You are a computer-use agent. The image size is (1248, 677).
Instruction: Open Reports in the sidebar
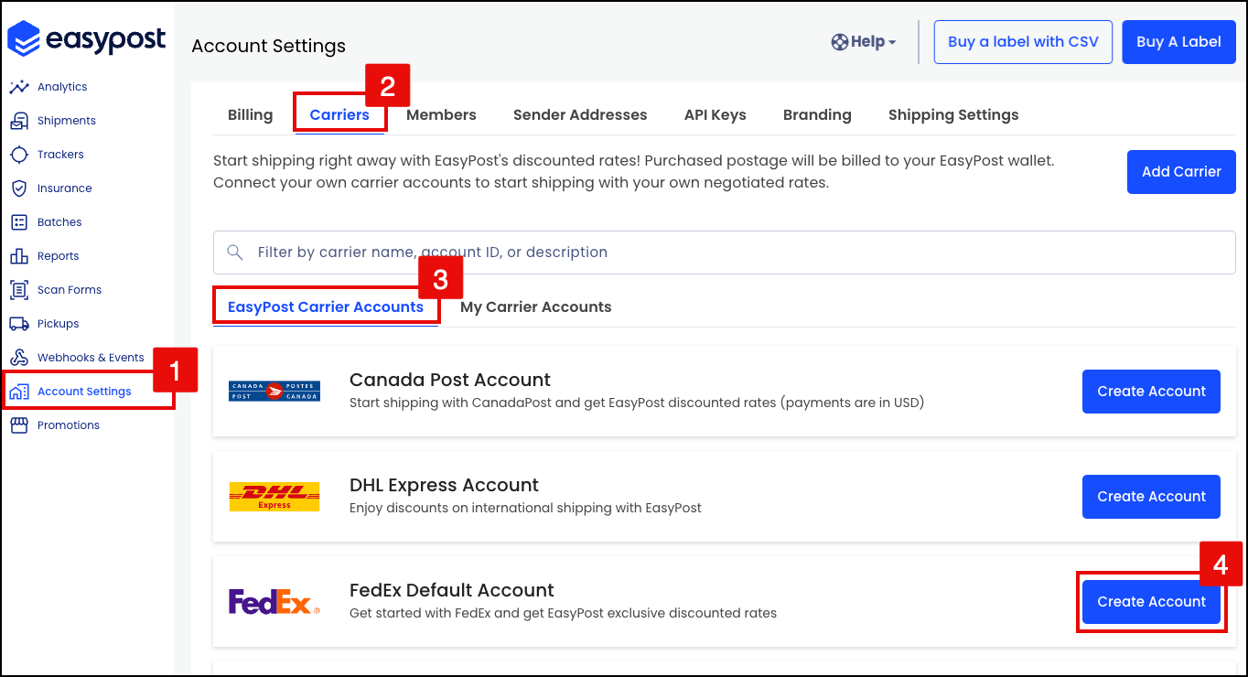(x=59, y=256)
